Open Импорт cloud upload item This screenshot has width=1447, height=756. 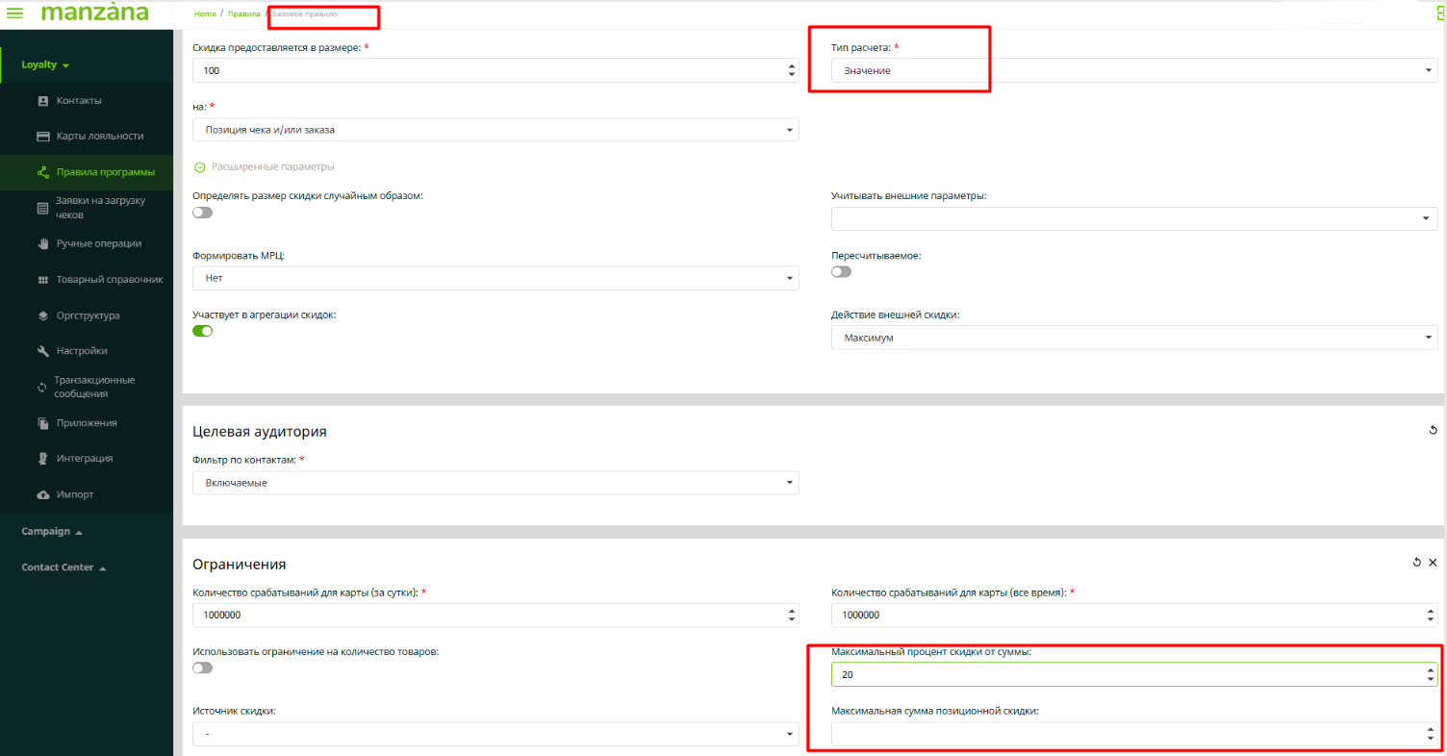[74, 494]
